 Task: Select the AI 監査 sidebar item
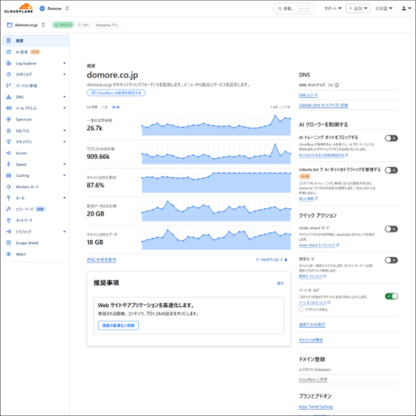click(x=22, y=52)
